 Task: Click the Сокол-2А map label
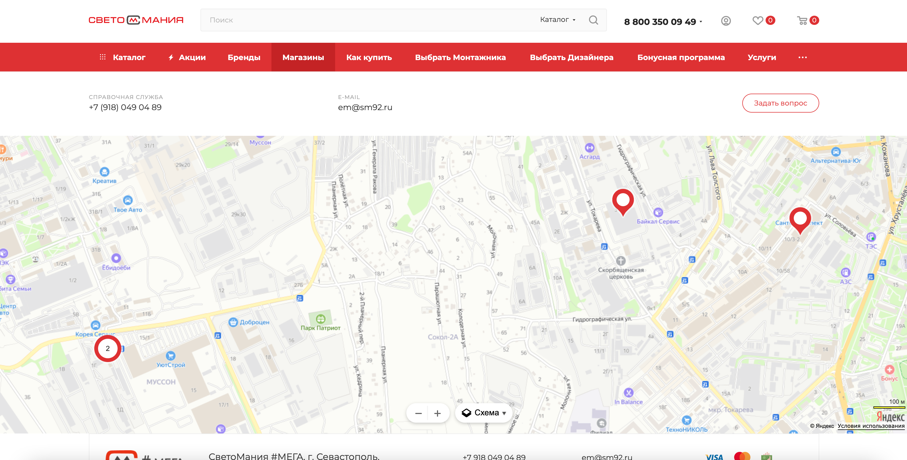pos(443,337)
